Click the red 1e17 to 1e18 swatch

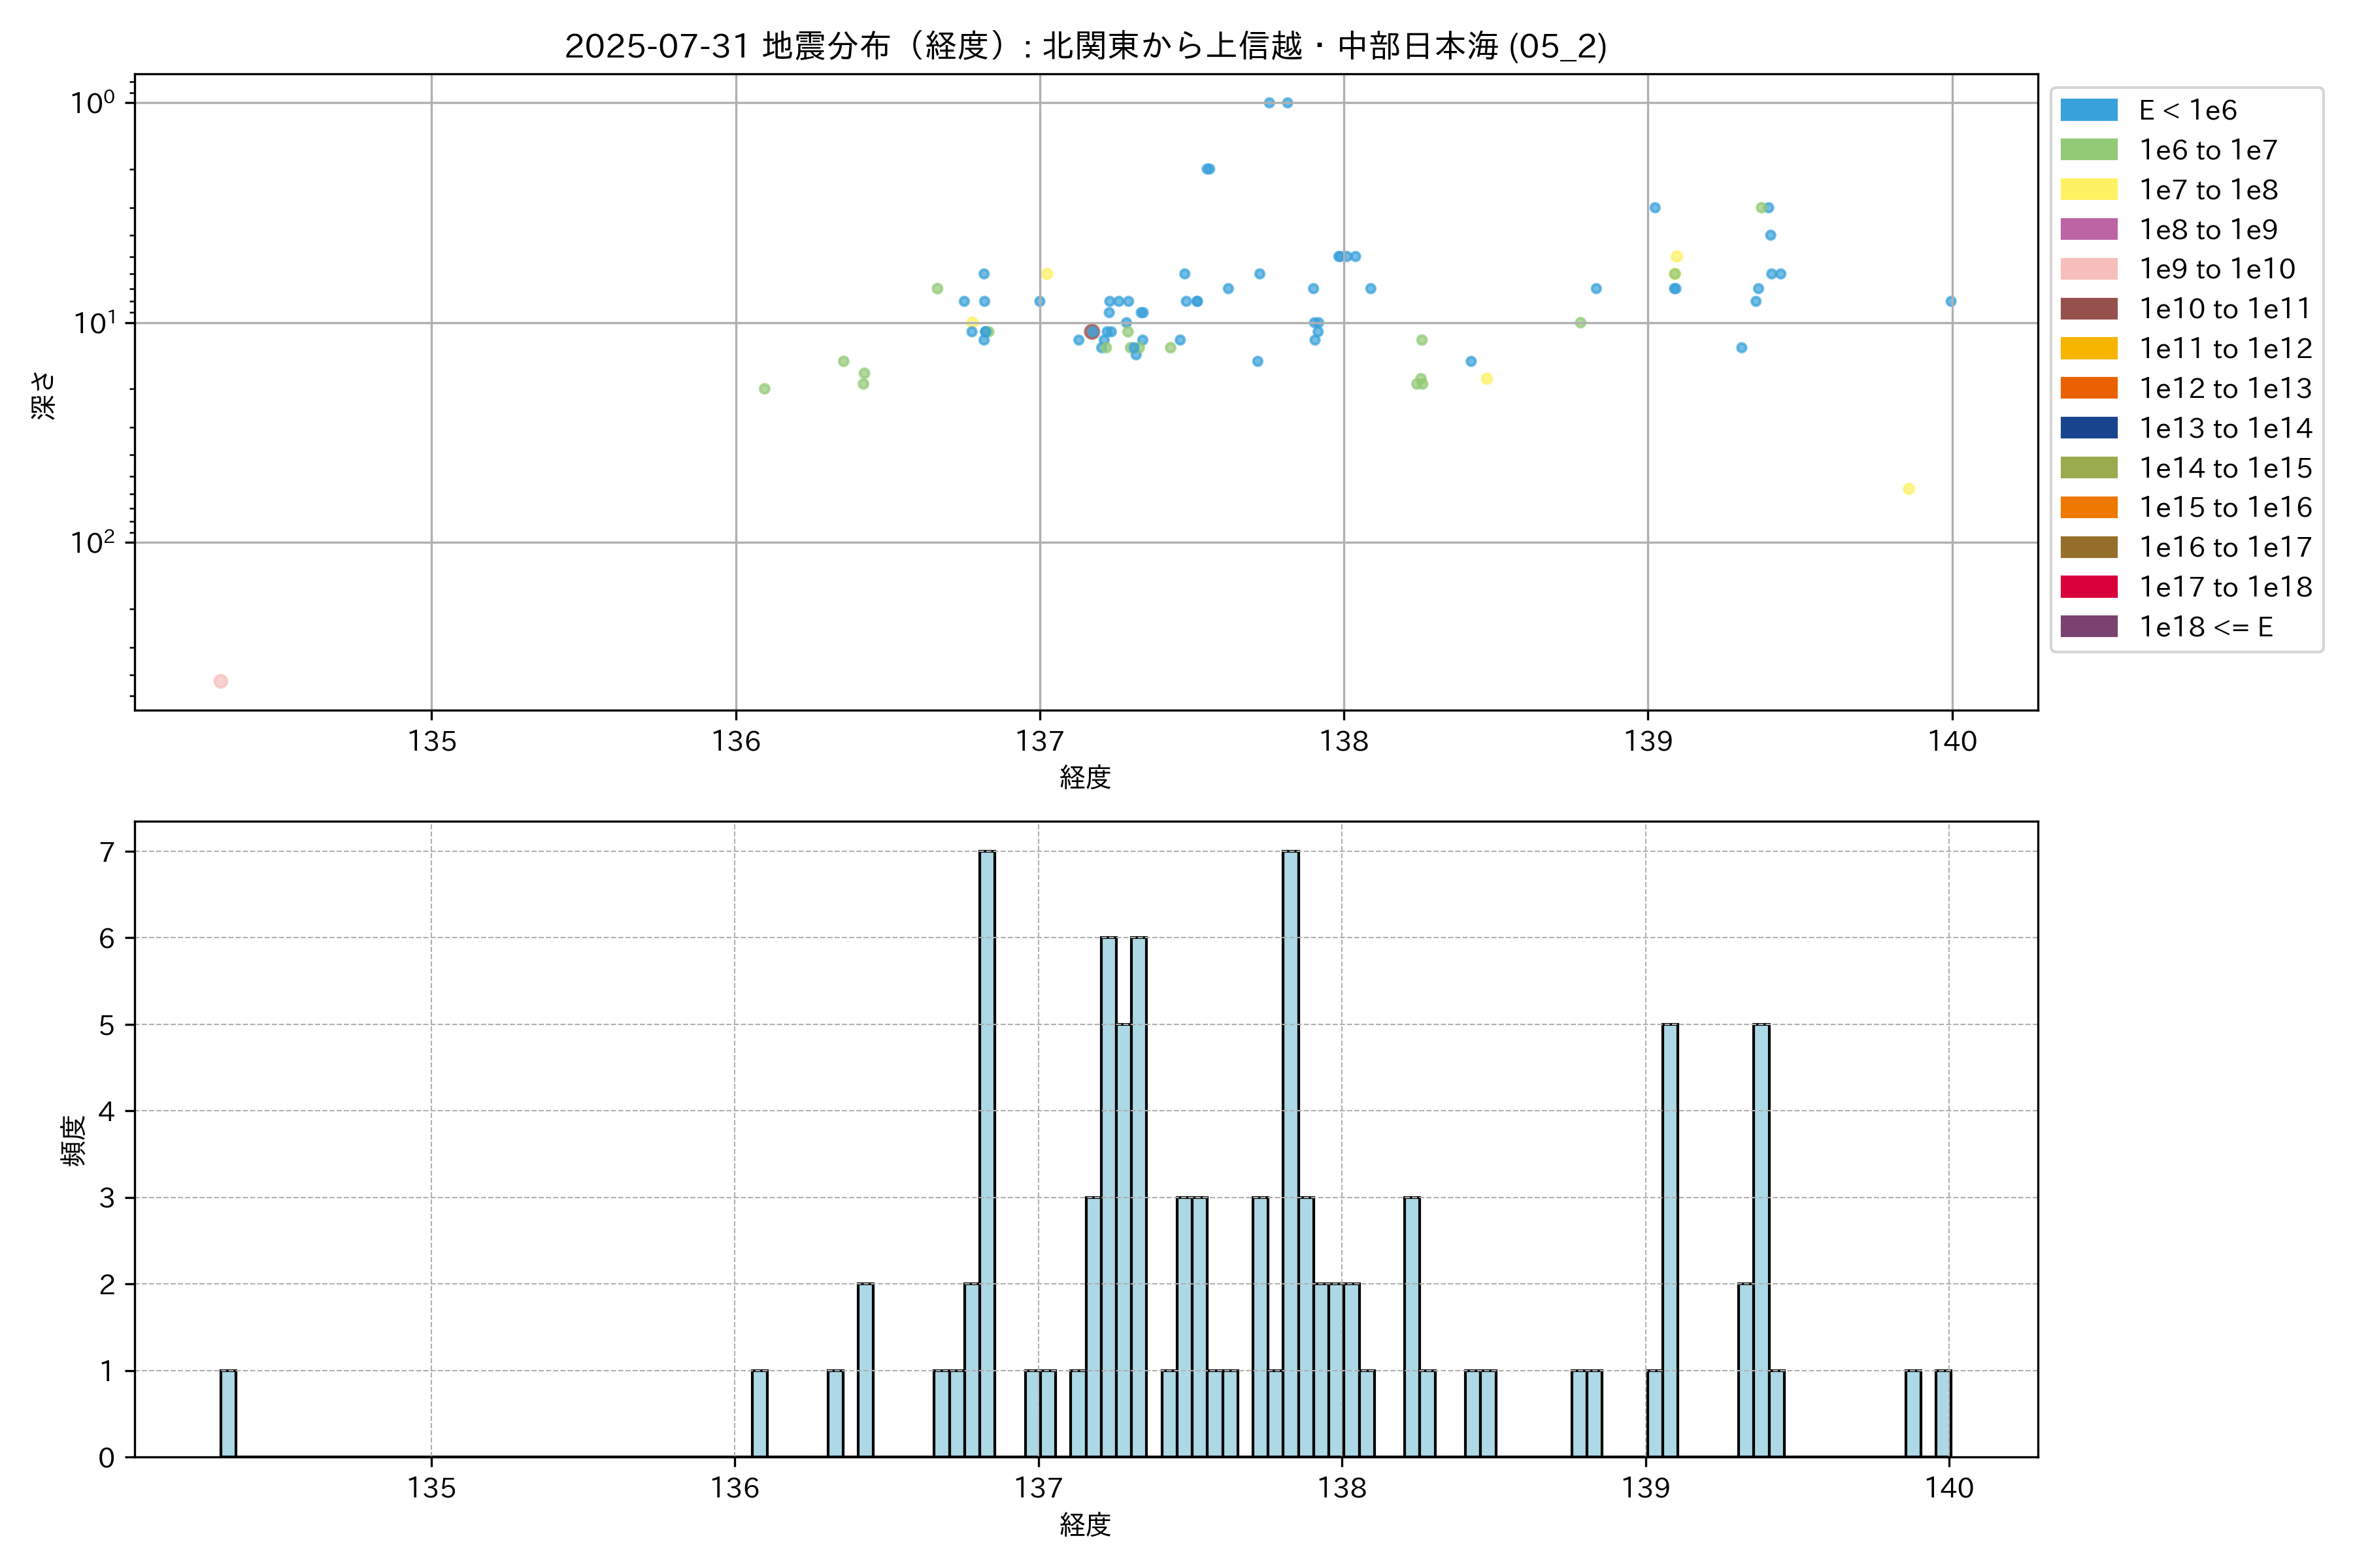point(2088,587)
